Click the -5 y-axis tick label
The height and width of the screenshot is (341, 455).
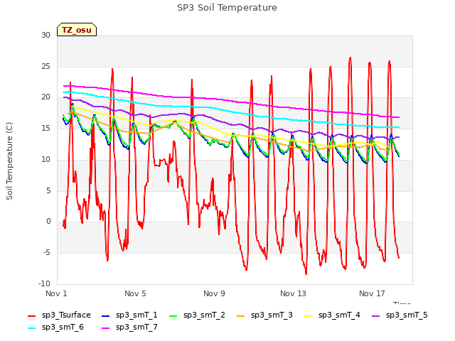click(47, 253)
